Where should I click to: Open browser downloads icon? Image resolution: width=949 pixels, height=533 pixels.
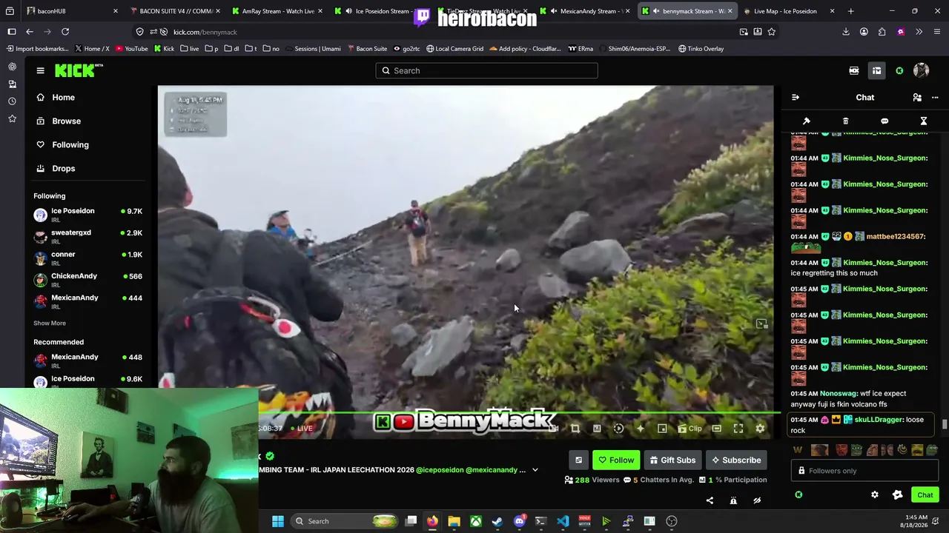[x=846, y=32]
